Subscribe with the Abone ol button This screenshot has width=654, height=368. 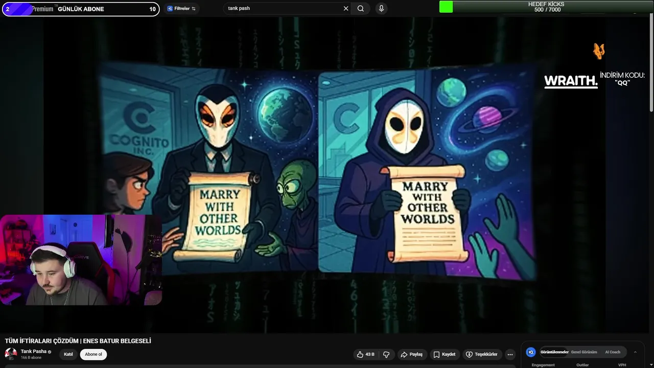tap(94, 354)
